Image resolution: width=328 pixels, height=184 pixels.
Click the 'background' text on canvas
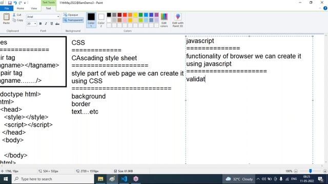89,97
